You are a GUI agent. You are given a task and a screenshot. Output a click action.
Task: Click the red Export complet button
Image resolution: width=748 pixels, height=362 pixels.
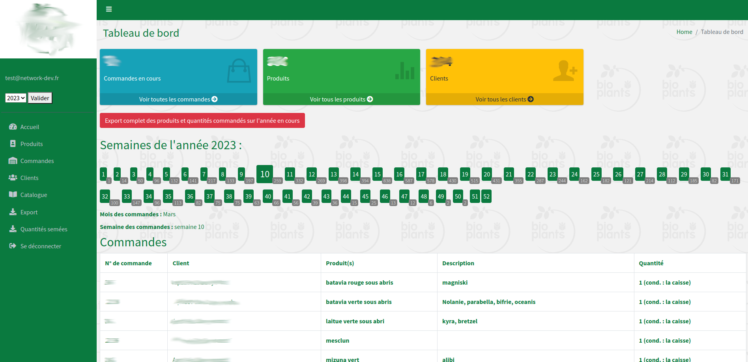pyautogui.click(x=202, y=120)
